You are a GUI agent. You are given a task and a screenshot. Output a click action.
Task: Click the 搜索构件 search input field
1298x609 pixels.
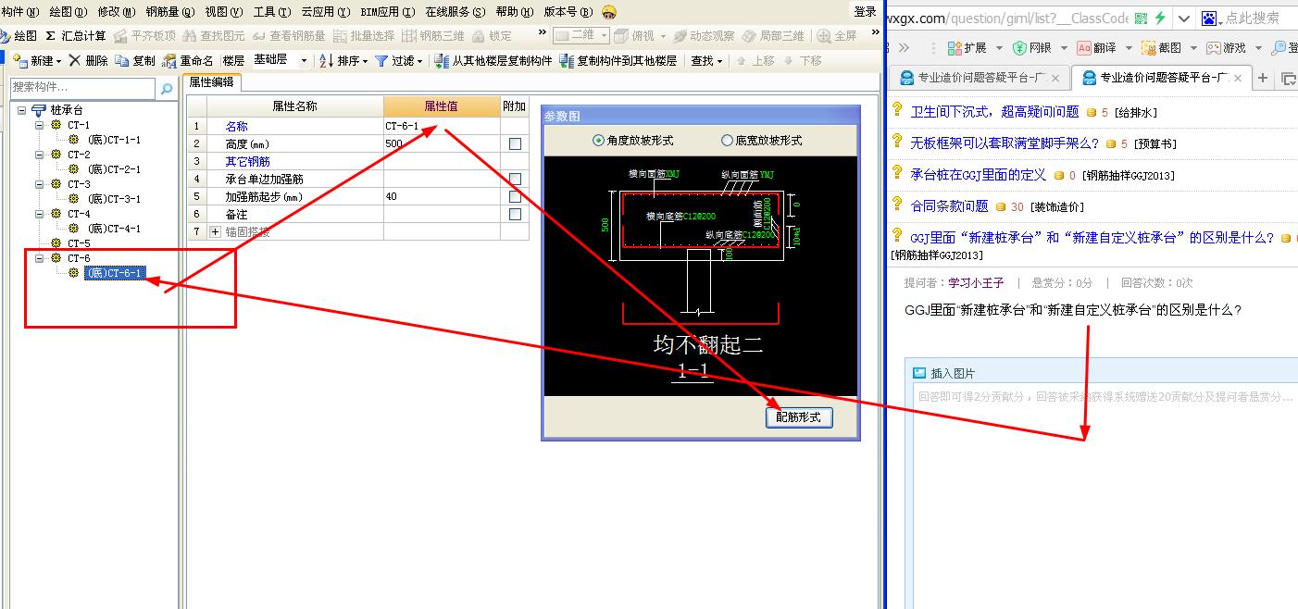pos(83,88)
